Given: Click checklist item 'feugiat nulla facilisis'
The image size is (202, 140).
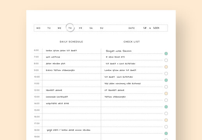Looking at the screenshot, I should point(119,51).
